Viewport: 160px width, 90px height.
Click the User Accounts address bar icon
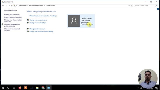pyautogui.click(x=14, y=5)
